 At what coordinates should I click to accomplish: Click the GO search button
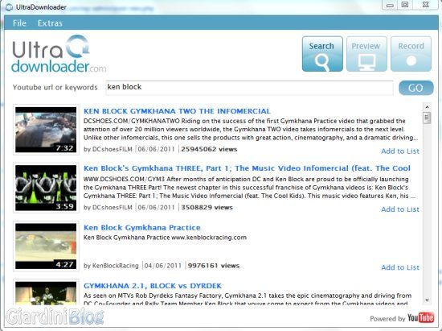click(x=415, y=88)
